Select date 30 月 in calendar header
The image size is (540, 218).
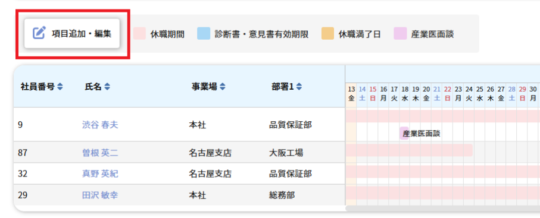point(533,93)
